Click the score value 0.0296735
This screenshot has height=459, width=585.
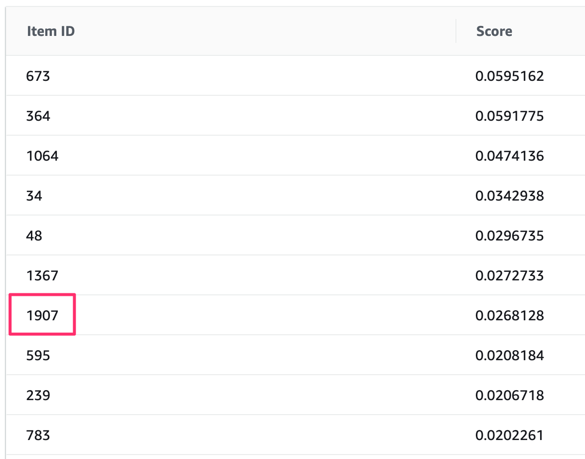[x=509, y=236]
